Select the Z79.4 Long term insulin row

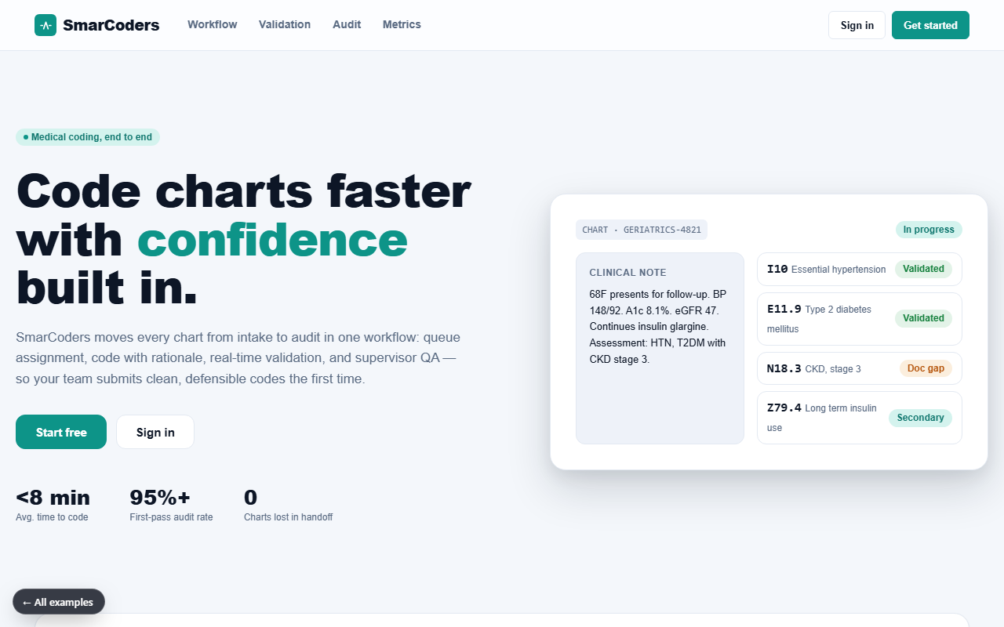tap(860, 418)
